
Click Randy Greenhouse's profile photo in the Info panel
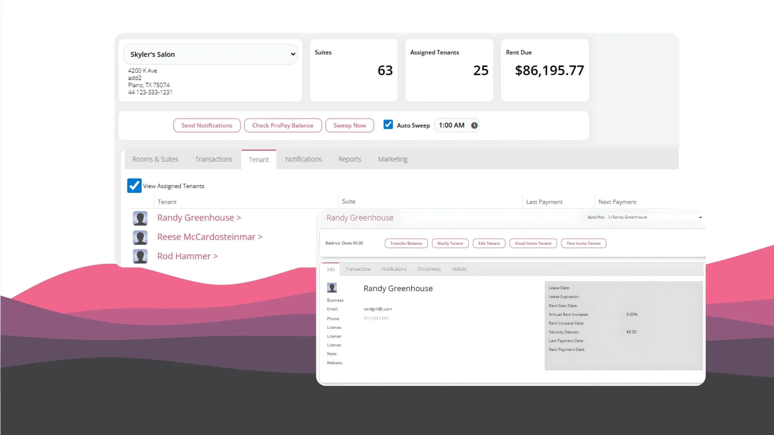coord(332,287)
